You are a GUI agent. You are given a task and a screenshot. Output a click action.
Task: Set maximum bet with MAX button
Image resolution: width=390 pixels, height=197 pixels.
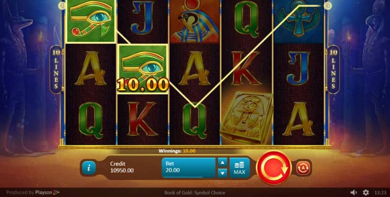click(239, 168)
